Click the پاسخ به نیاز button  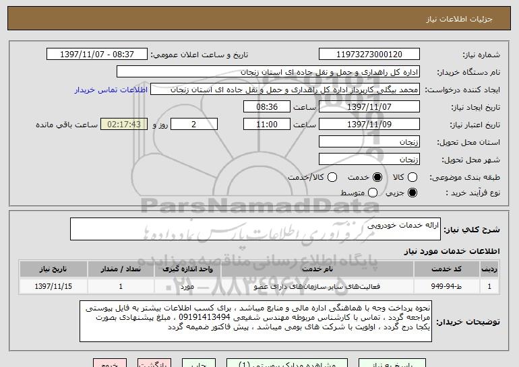(x=392, y=363)
